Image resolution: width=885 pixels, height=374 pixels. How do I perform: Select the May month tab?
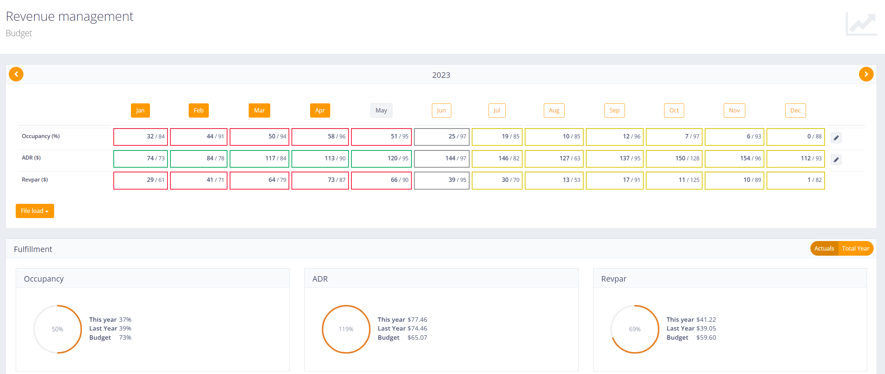tap(381, 110)
